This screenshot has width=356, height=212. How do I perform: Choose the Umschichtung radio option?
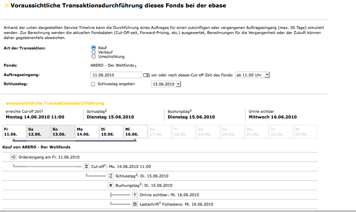pos(94,57)
